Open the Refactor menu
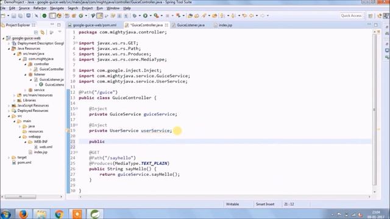The height and width of the screenshot is (219, 390). pos(40,8)
